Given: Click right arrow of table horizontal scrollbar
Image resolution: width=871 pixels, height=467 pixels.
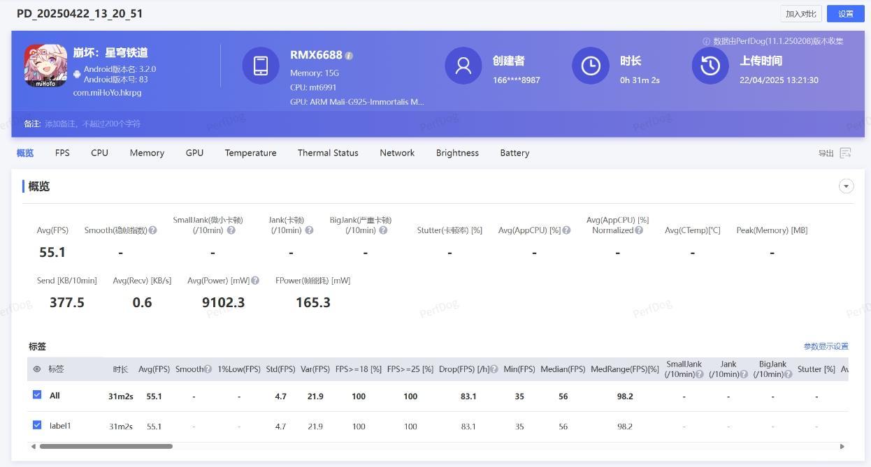Looking at the screenshot, I should pyautogui.click(x=842, y=446).
